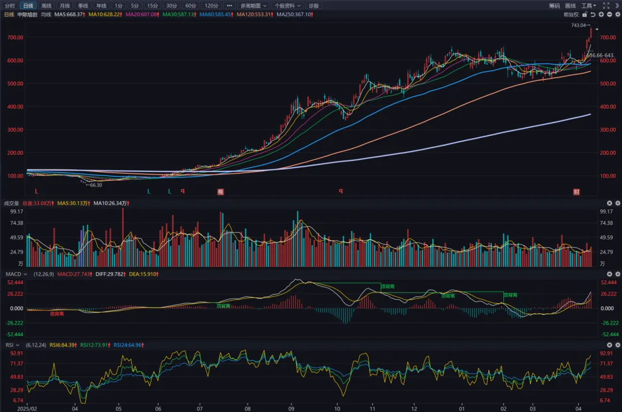Click the MACD:27.743 readout
622x412 pixels.
[74, 274]
